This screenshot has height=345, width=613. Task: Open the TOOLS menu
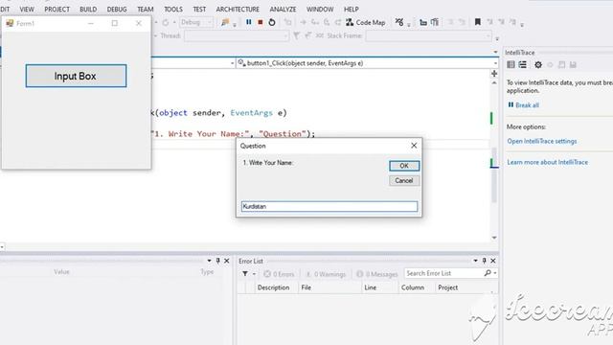173,9
